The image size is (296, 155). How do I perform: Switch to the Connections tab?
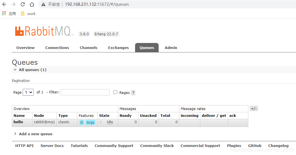pos(57,48)
